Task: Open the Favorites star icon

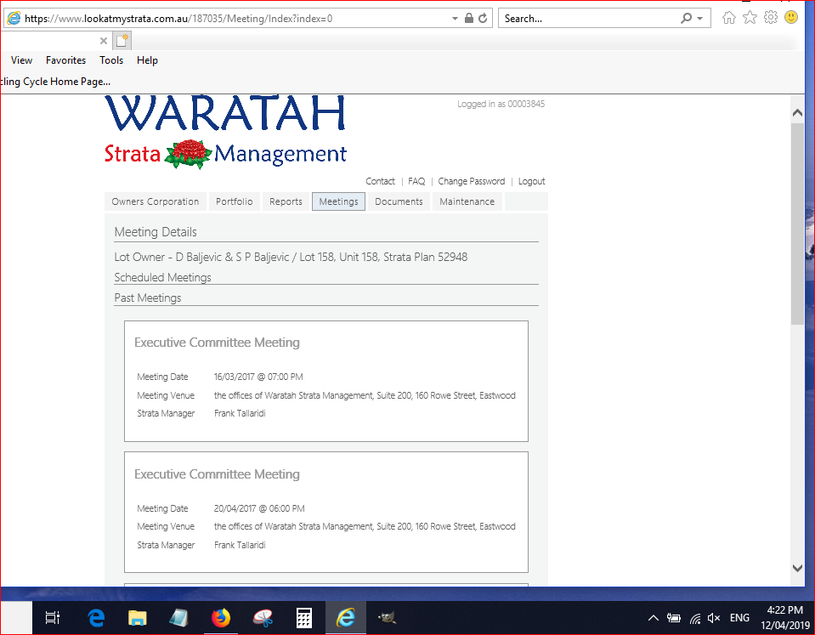Action: [x=750, y=18]
